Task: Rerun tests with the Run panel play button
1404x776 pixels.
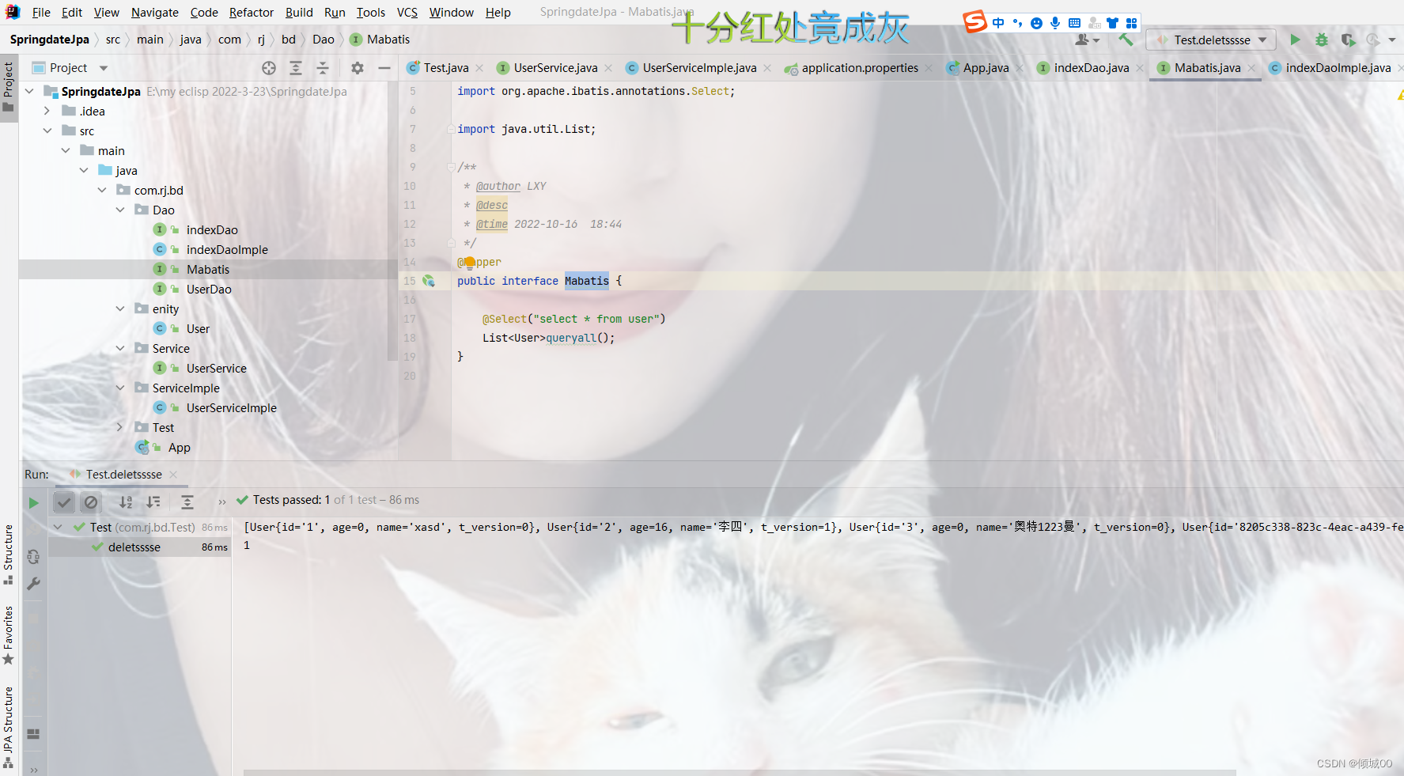Action: coord(33,502)
